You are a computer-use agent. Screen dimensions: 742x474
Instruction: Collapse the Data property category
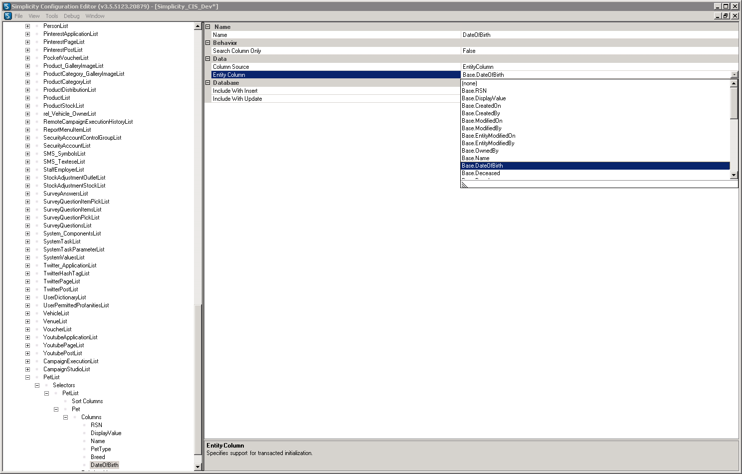(x=208, y=59)
